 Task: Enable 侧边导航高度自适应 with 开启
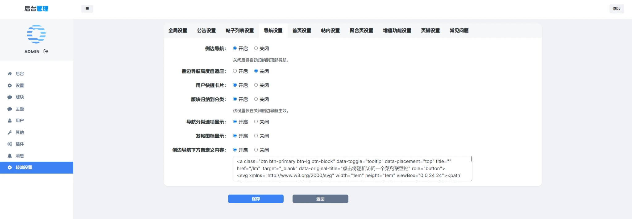235,71
